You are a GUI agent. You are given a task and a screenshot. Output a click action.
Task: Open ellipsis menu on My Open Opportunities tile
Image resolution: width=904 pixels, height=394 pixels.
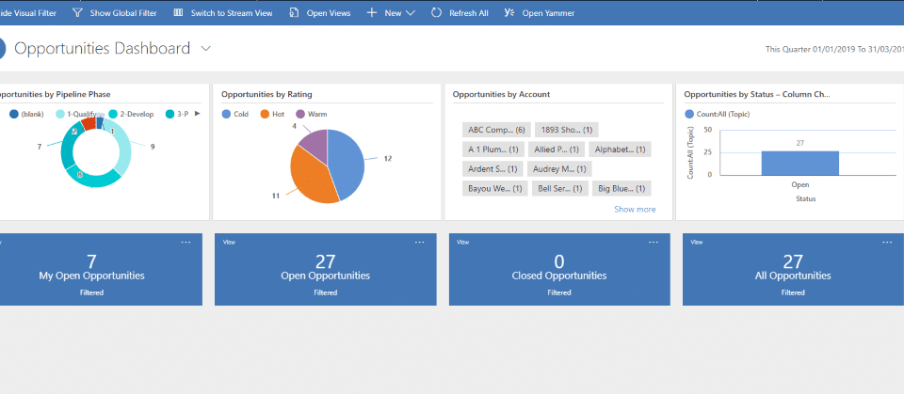[186, 243]
